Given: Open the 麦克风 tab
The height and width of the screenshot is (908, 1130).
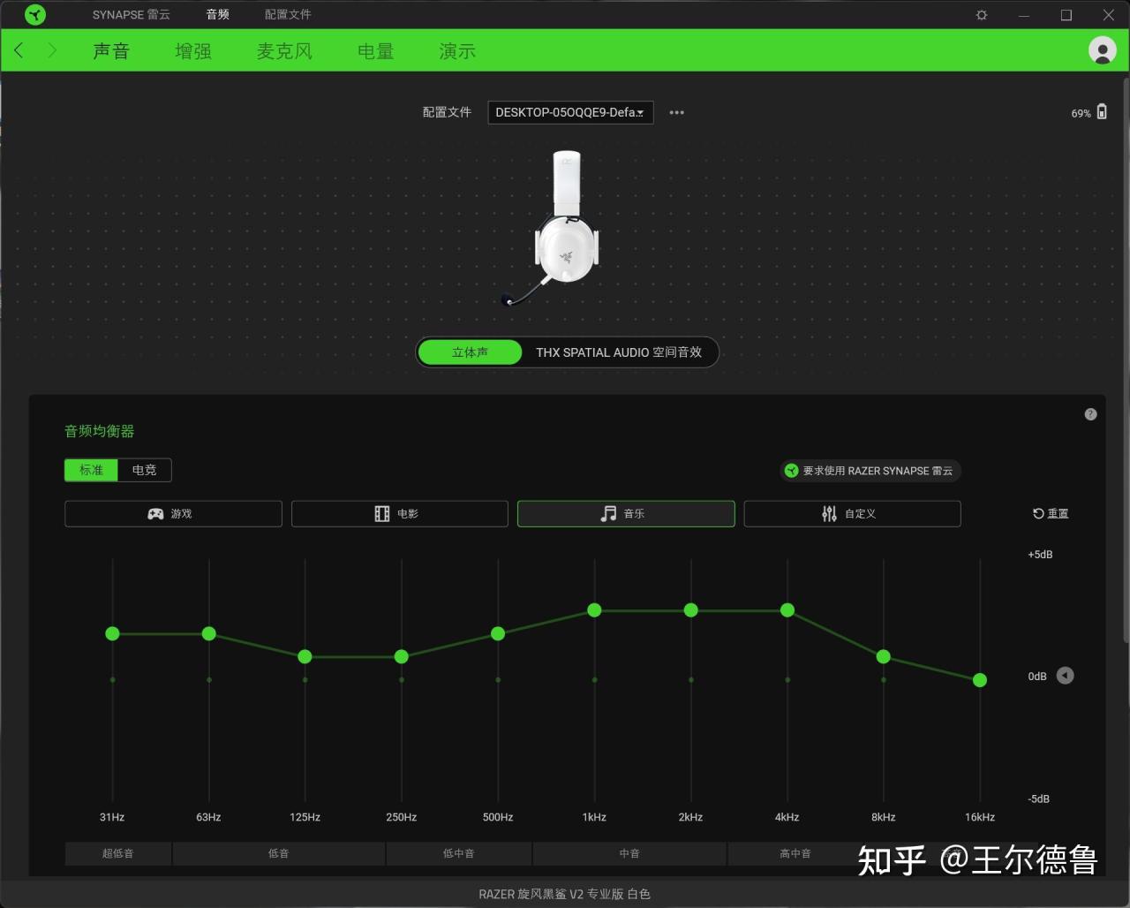Looking at the screenshot, I should coord(284,51).
